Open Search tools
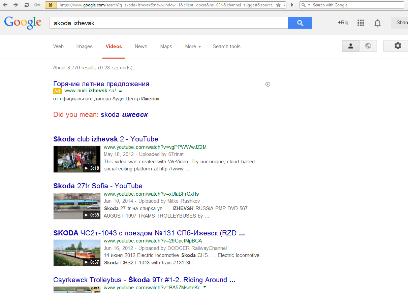This screenshot has height=294, width=408. 226,46
